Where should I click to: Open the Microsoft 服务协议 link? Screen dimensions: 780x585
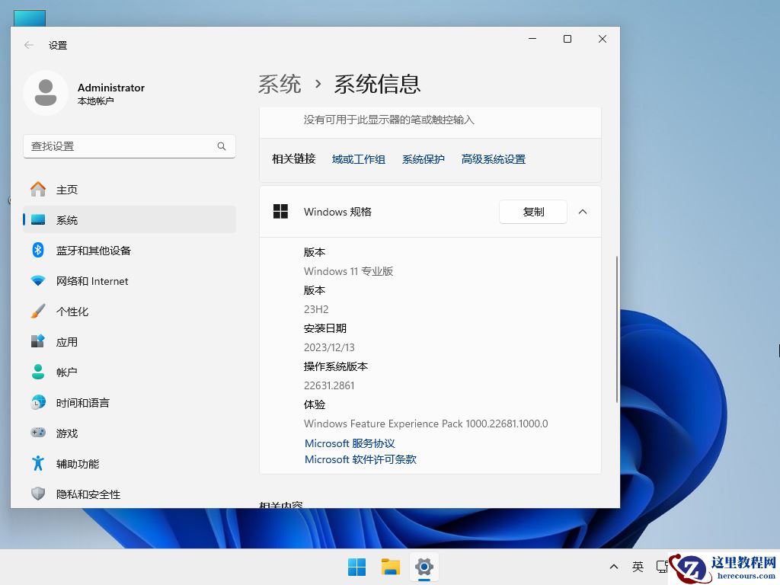coord(349,443)
